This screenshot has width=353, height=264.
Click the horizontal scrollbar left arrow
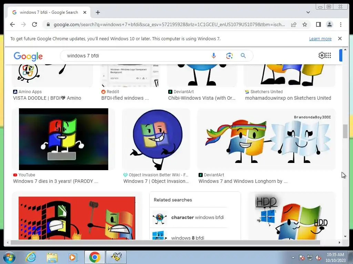coord(8,242)
